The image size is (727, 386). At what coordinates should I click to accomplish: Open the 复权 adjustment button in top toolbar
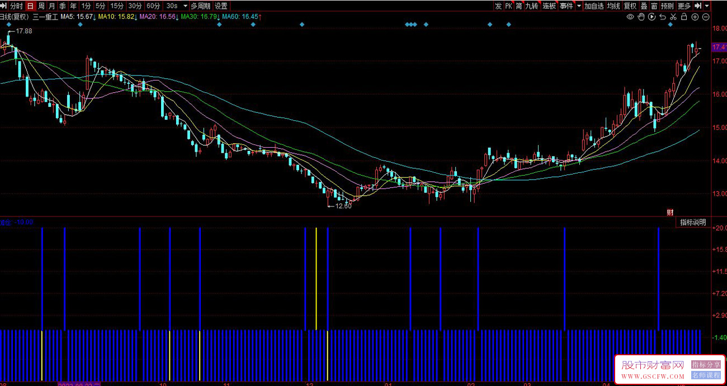630,6
